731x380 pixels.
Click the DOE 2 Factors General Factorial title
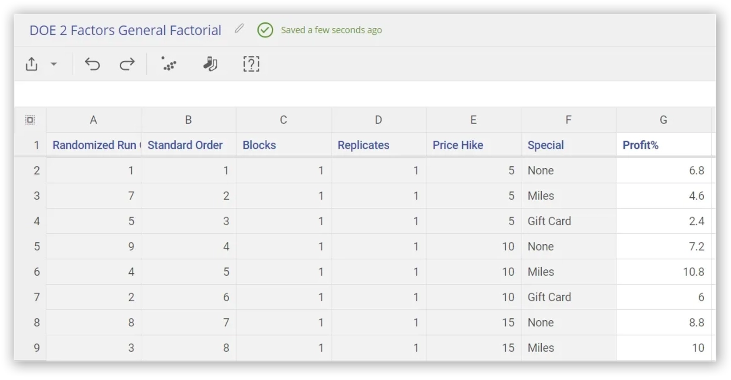tap(125, 30)
